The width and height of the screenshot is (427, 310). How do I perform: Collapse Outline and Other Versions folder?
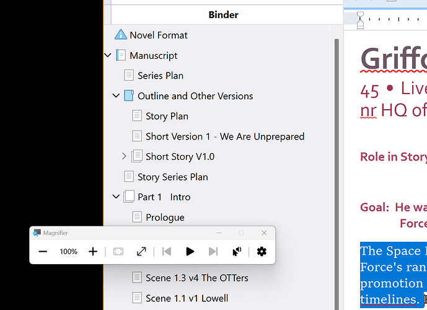click(x=116, y=96)
